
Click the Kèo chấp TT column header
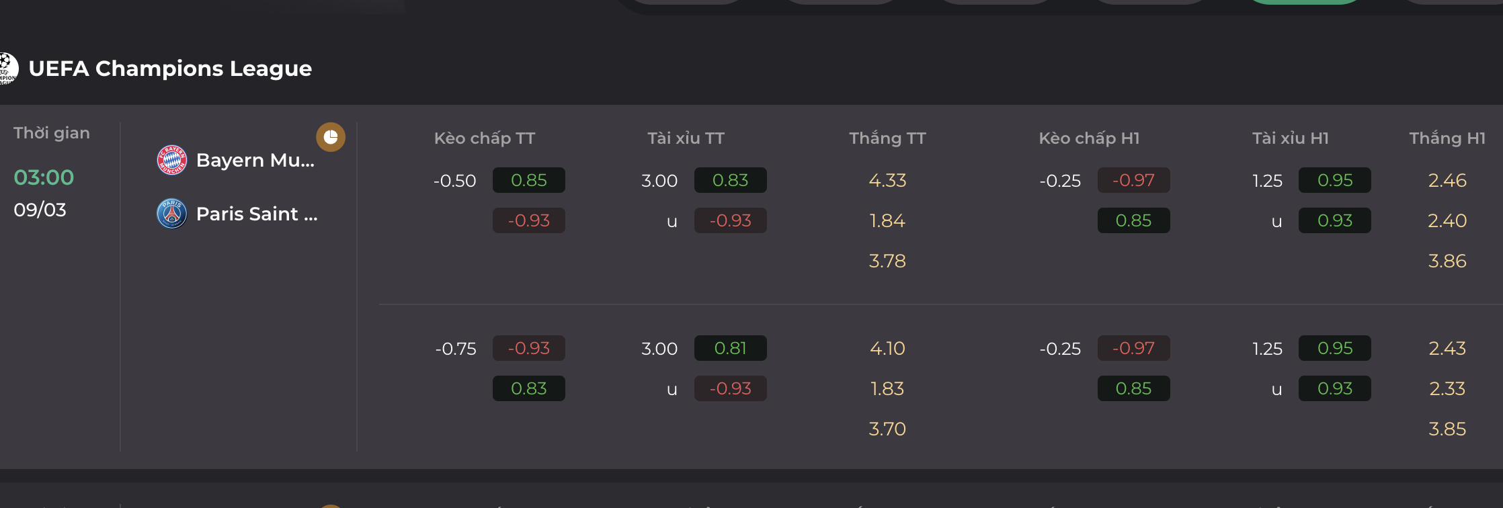click(x=485, y=138)
